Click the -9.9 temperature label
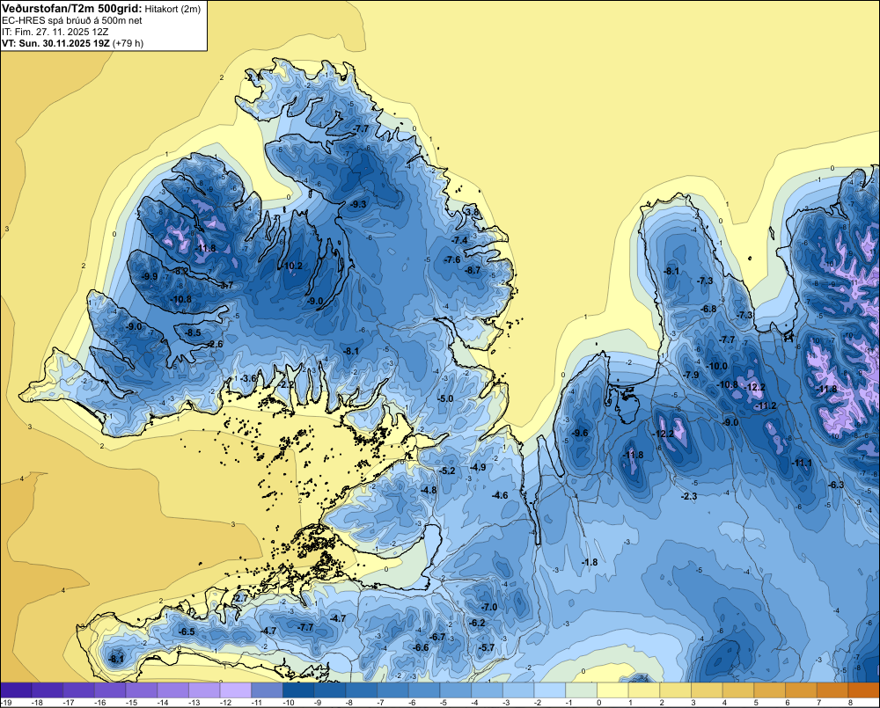This screenshot has width=880, height=708. (150, 276)
